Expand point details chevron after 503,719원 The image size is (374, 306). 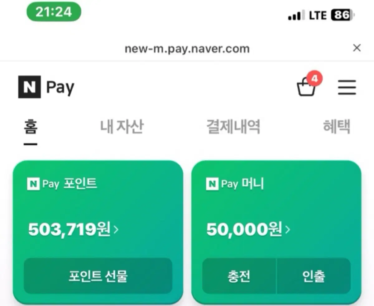116,230
